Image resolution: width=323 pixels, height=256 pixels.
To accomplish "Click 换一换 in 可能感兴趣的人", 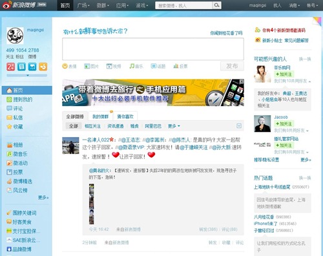I will [305, 59].
